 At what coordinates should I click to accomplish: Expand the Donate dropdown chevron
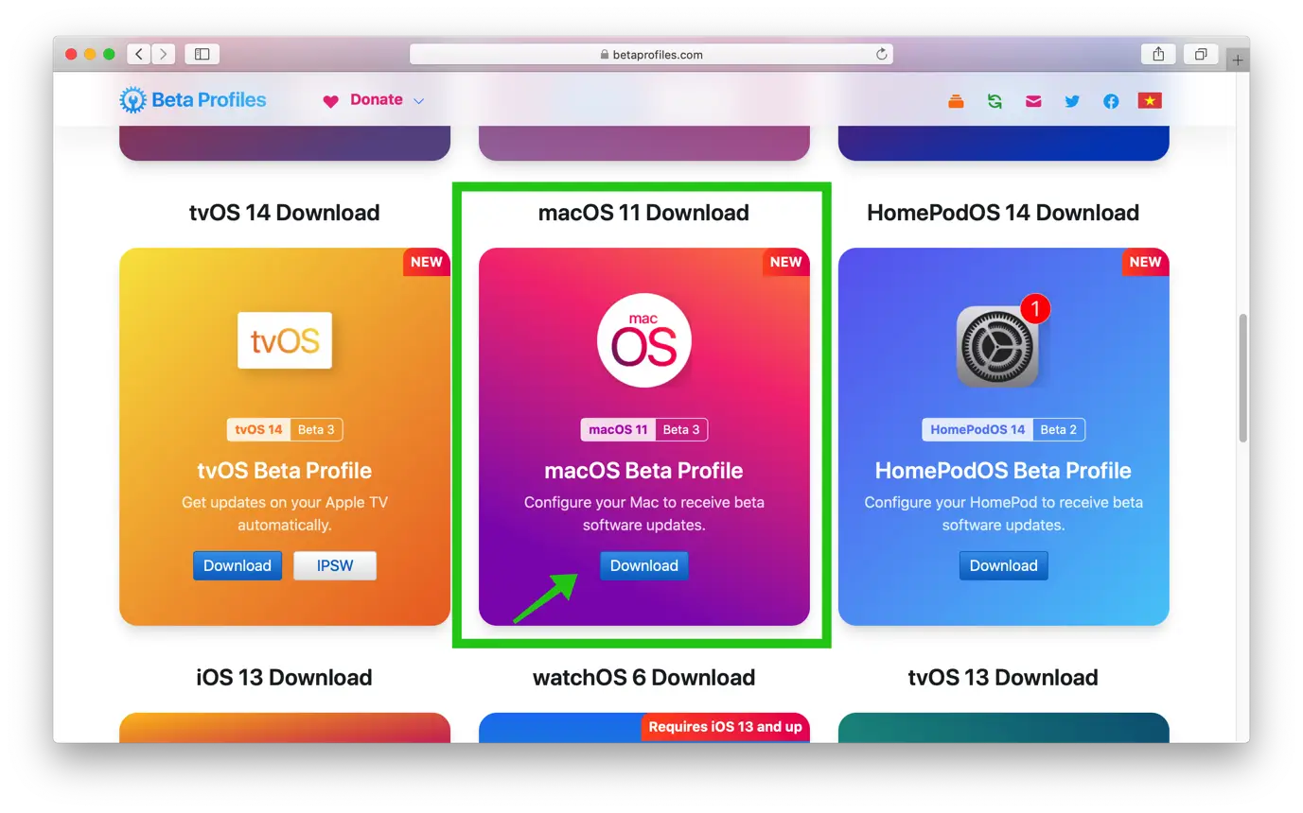coord(419,100)
